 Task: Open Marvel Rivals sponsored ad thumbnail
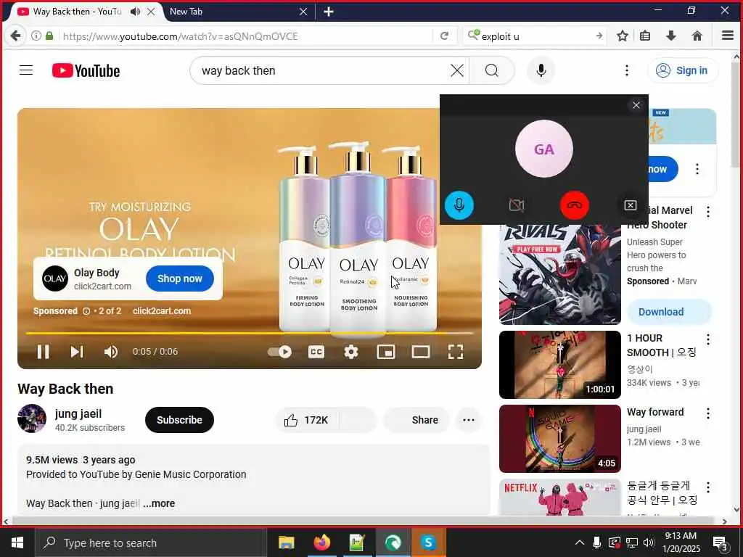[x=559, y=273]
